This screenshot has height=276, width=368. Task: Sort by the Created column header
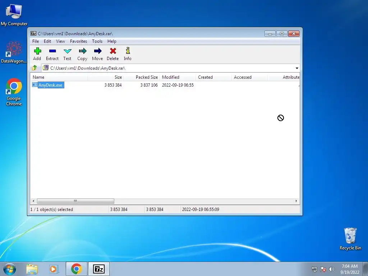click(x=213, y=77)
